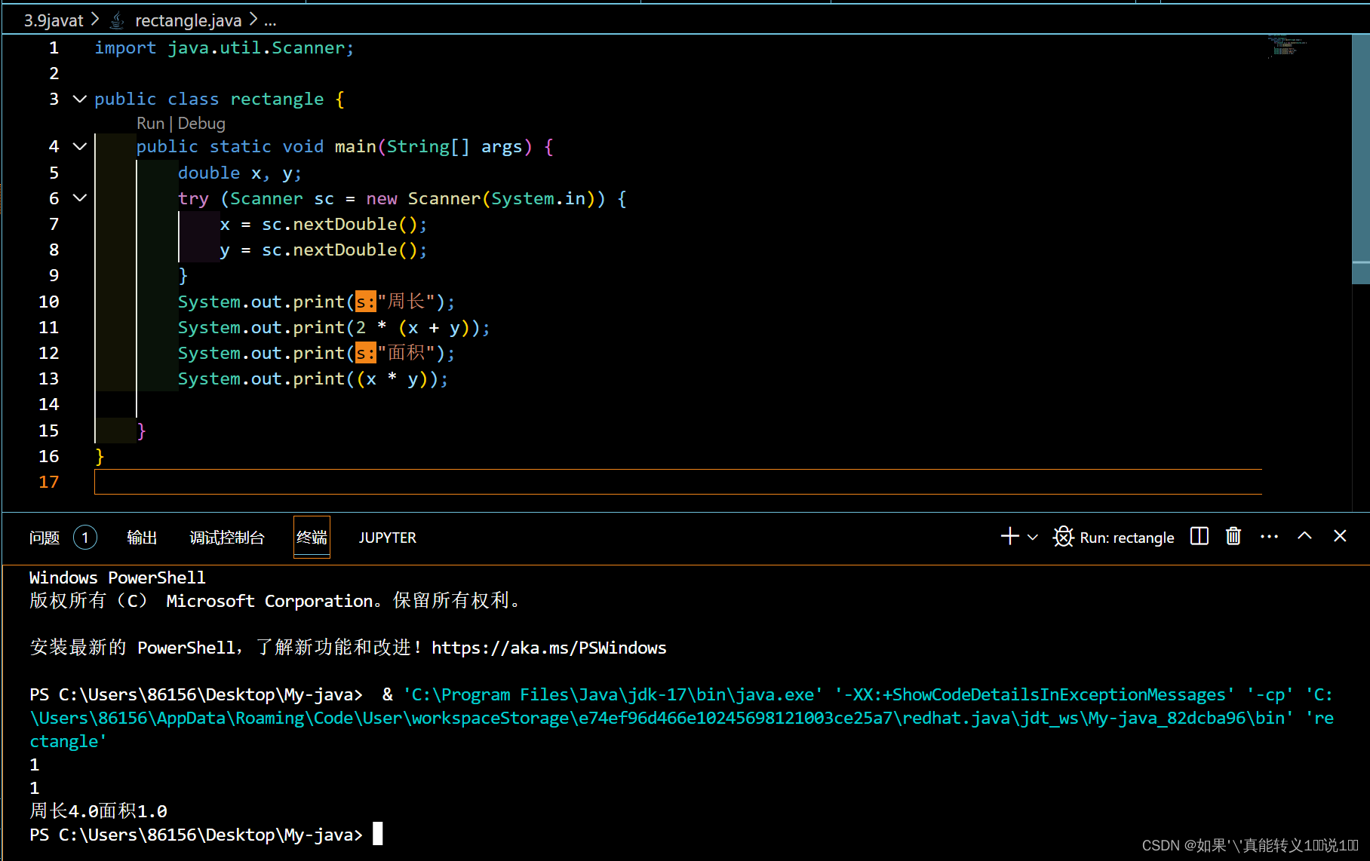Click the s: inlay hint on line 12
Screen dimensions: 1370x861
pos(366,353)
